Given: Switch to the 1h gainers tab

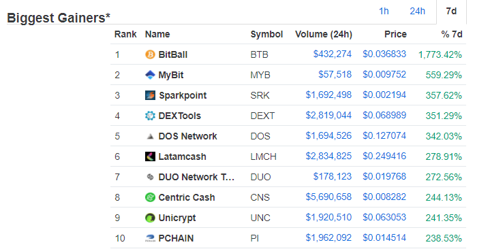Looking at the screenshot, I should coord(384,12).
